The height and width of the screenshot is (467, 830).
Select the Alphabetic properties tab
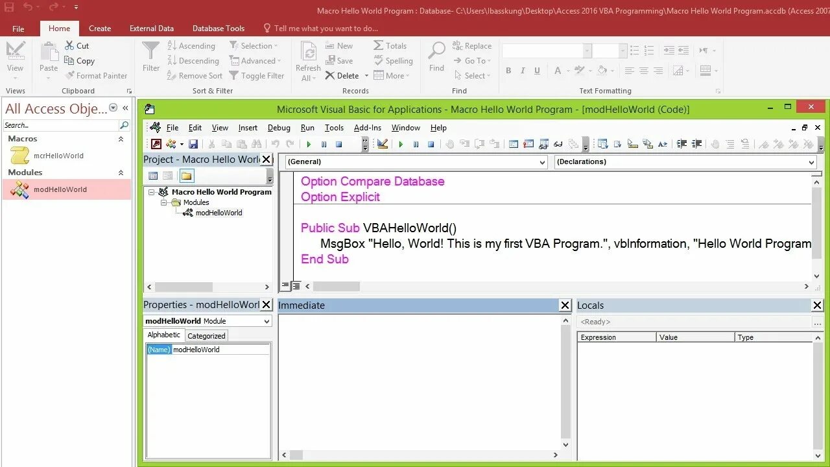[164, 335]
